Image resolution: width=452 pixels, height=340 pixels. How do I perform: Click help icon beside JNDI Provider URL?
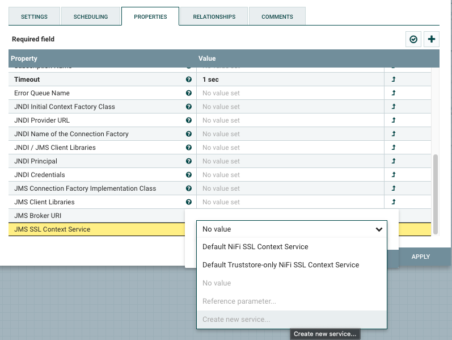pyautogui.click(x=189, y=120)
